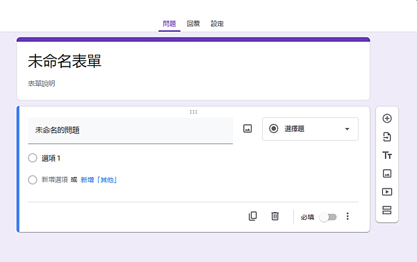Click the add question plus icon
Screen dimensions: 417x262
click(387, 119)
